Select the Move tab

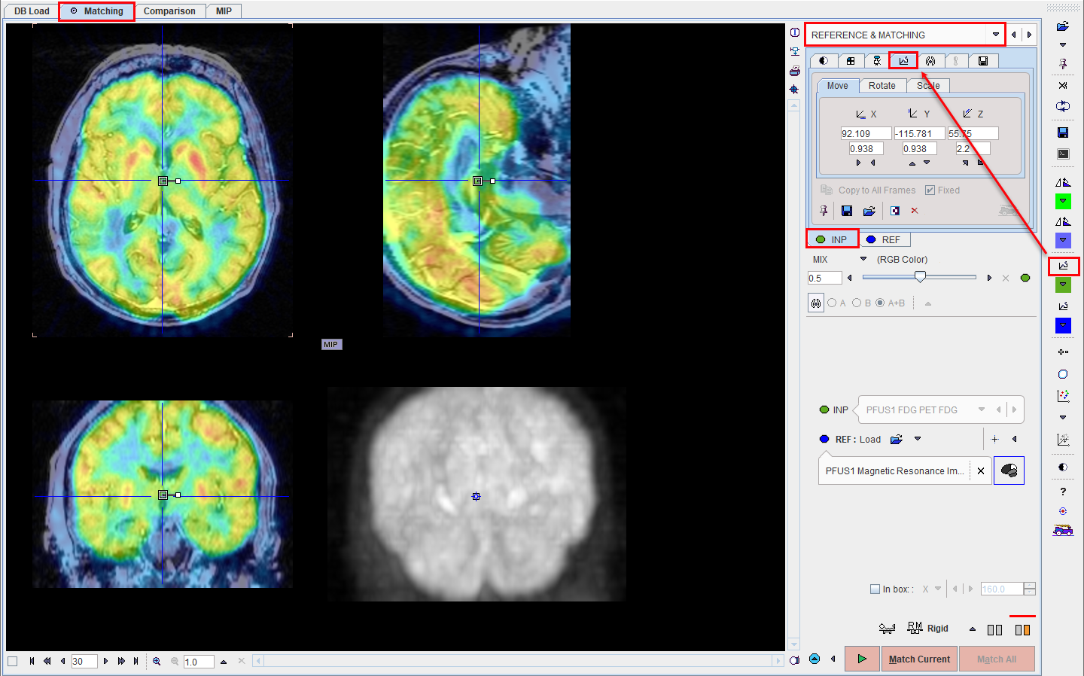(x=837, y=86)
